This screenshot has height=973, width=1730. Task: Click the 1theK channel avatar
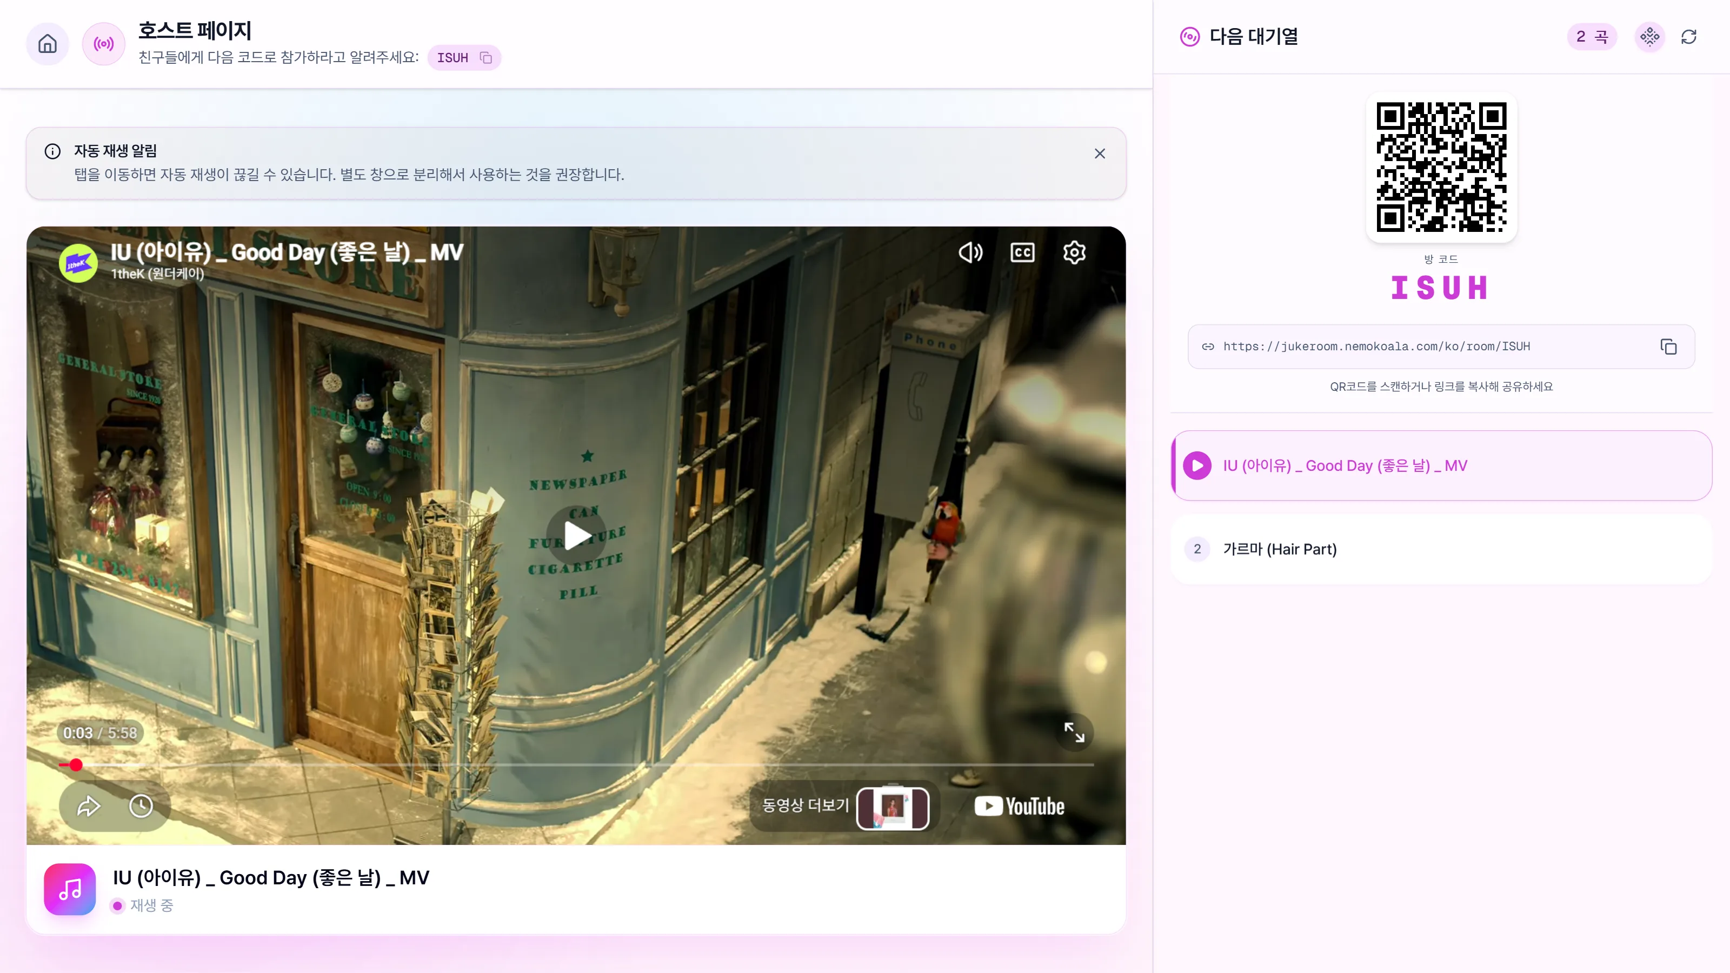tap(78, 263)
